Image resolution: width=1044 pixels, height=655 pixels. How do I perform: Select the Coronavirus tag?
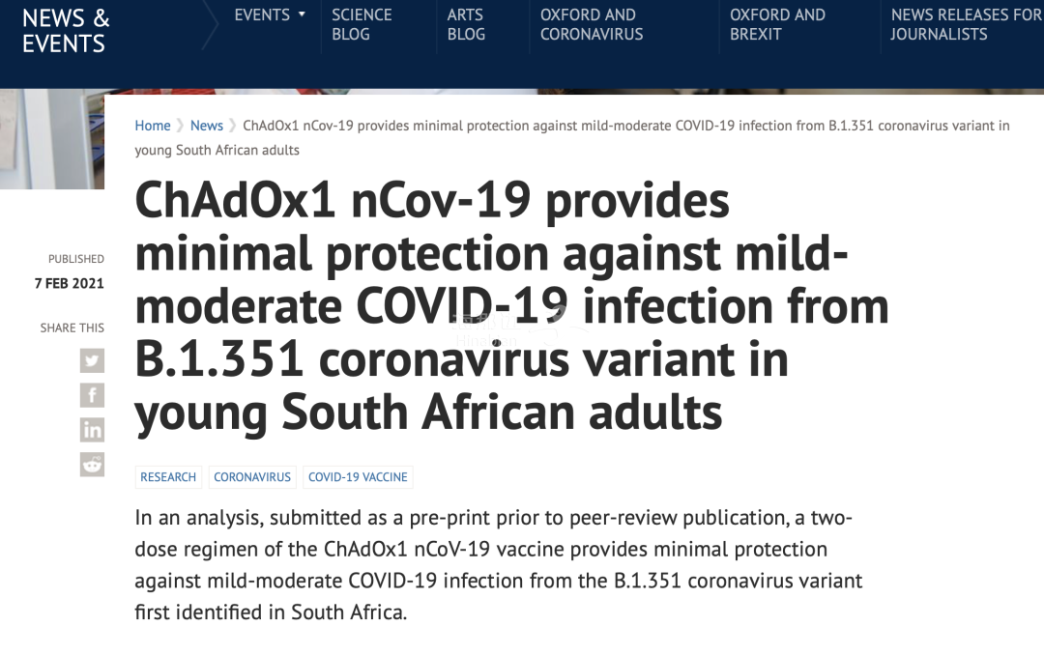point(252,477)
